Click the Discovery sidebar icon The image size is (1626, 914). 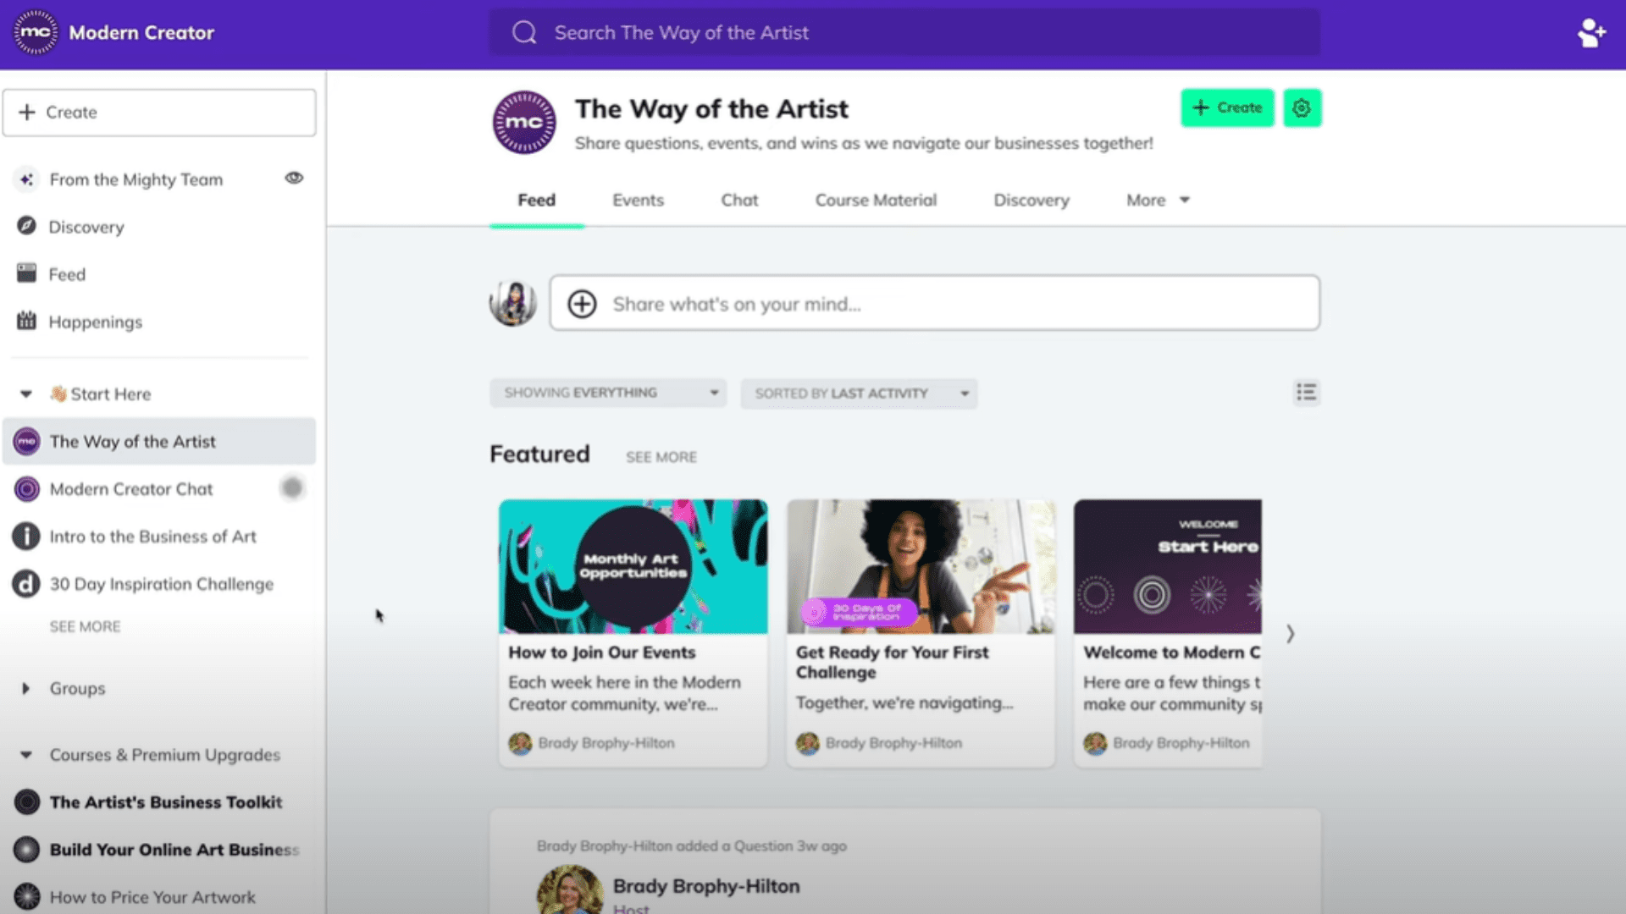(25, 225)
